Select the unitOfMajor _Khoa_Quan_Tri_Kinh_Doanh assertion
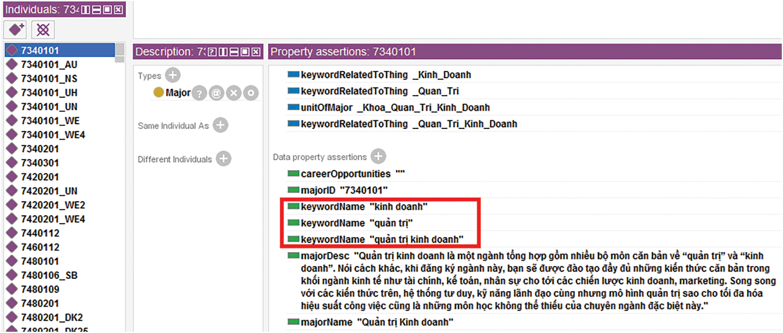This screenshot has width=783, height=333. pos(395,108)
